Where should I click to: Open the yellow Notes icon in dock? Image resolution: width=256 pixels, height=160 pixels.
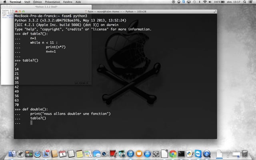pos(80,154)
